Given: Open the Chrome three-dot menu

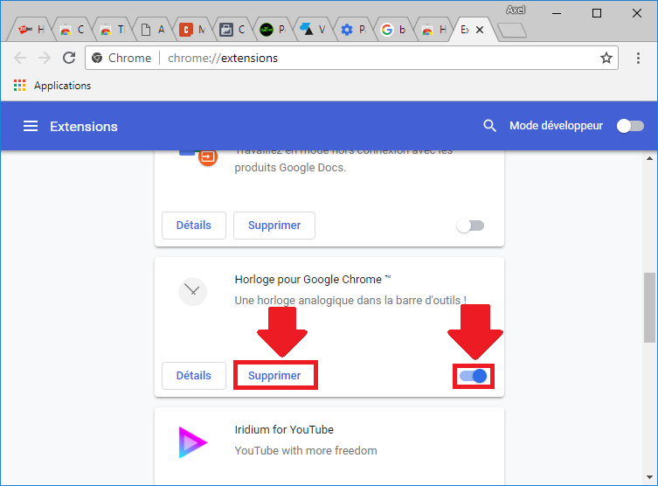Looking at the screenshot, I should [638, 58].
